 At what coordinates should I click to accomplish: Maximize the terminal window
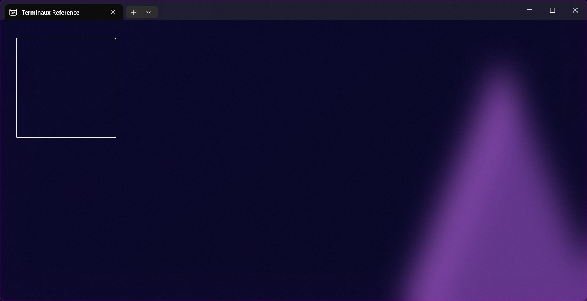tap(552, 10)
